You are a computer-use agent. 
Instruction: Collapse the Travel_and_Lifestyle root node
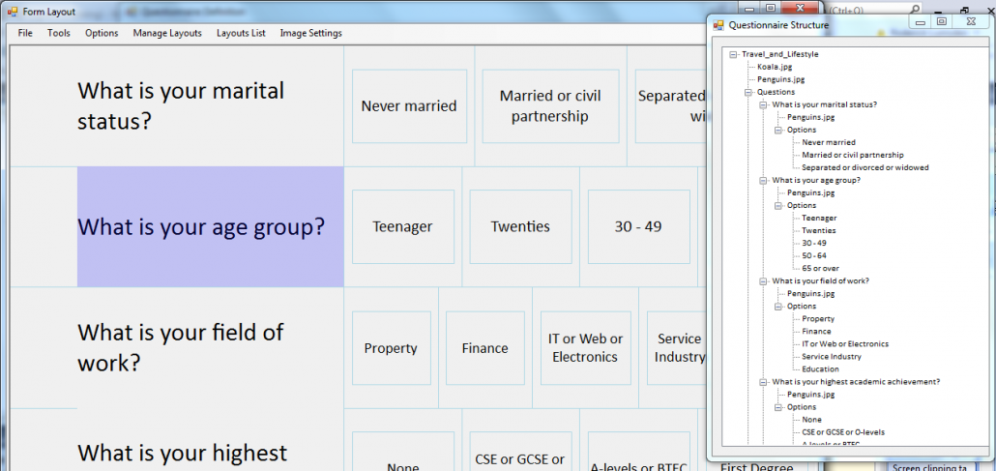coord(733,54)
